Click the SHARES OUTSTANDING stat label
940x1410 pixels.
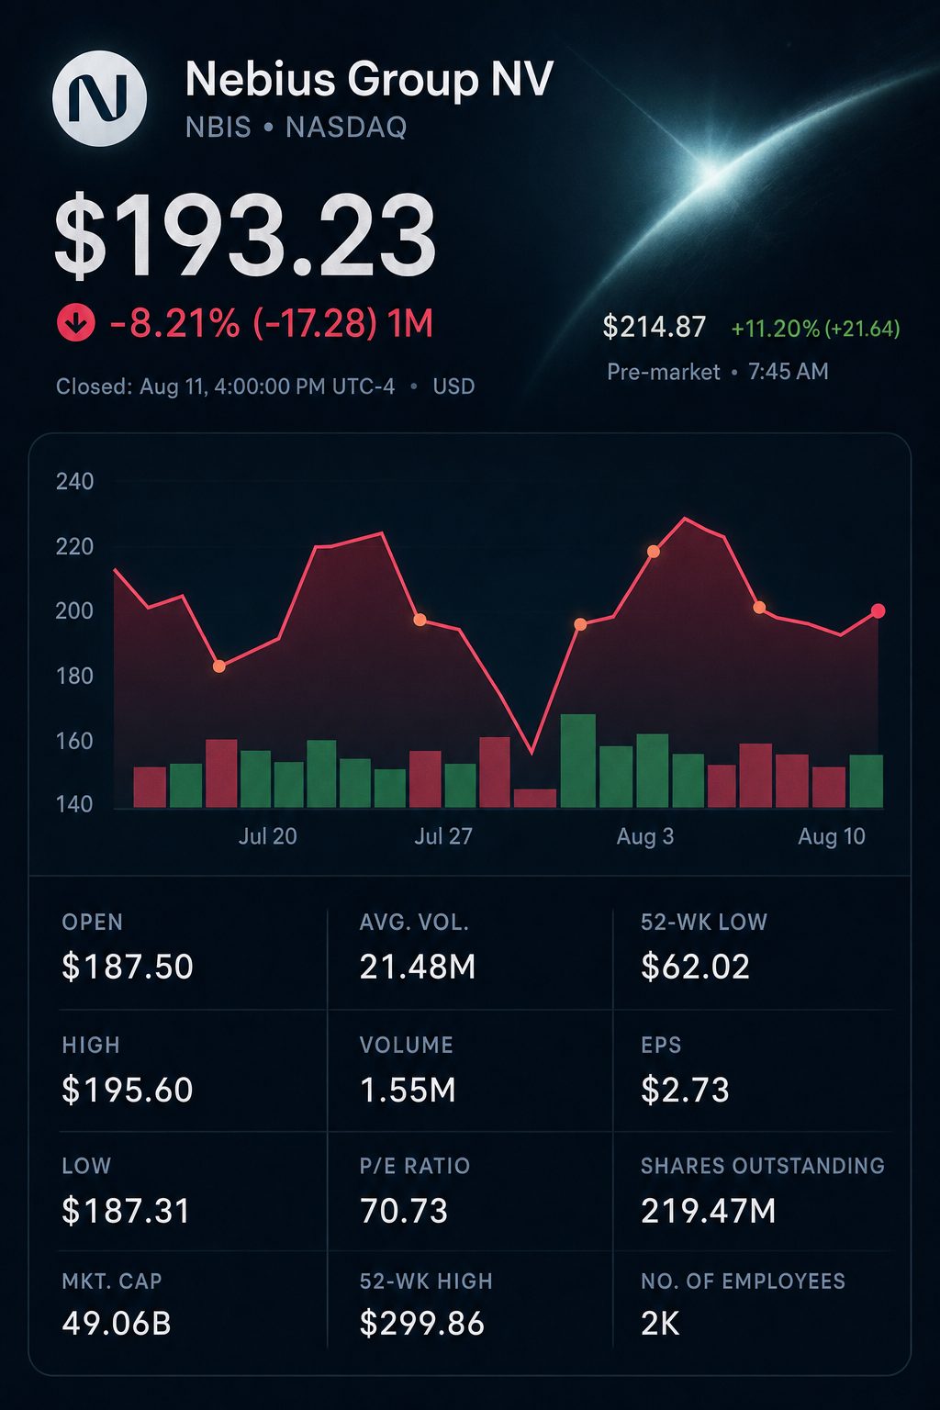[x=763, y=1166]
